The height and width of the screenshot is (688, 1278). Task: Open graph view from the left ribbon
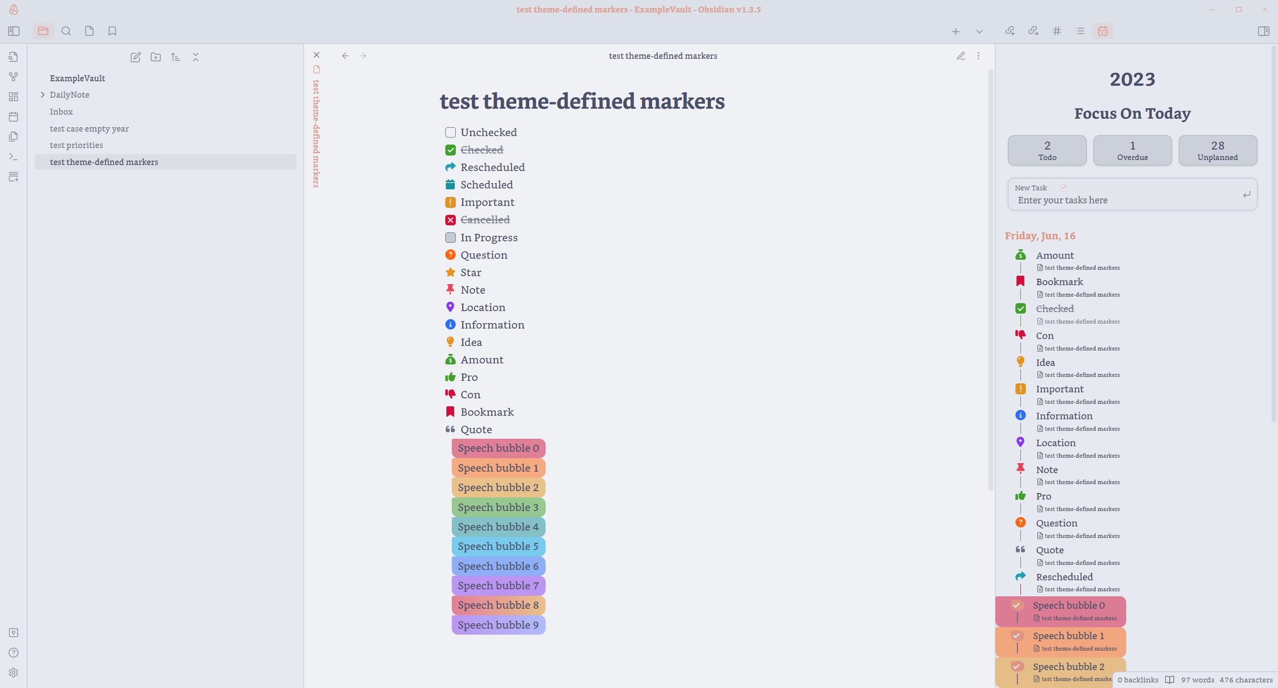13,77
